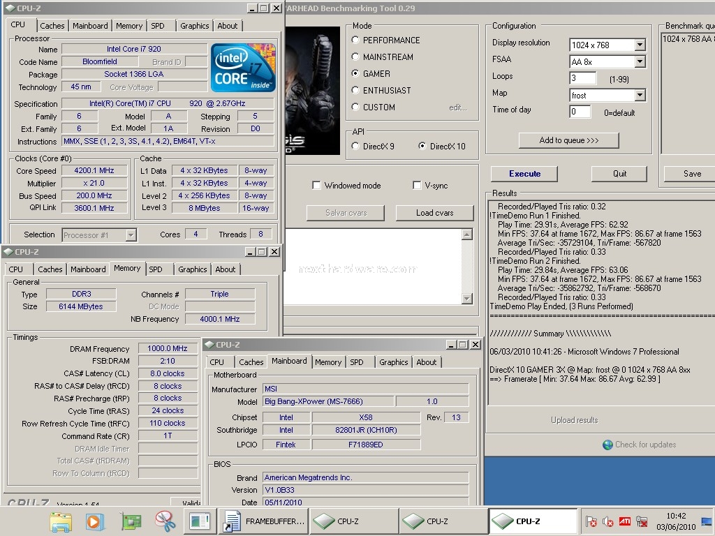This screenshot has width=715, height=536.
Task: Click the Model field Big Bang-XPower (MS-7666)
Action: tap(328, 401)
